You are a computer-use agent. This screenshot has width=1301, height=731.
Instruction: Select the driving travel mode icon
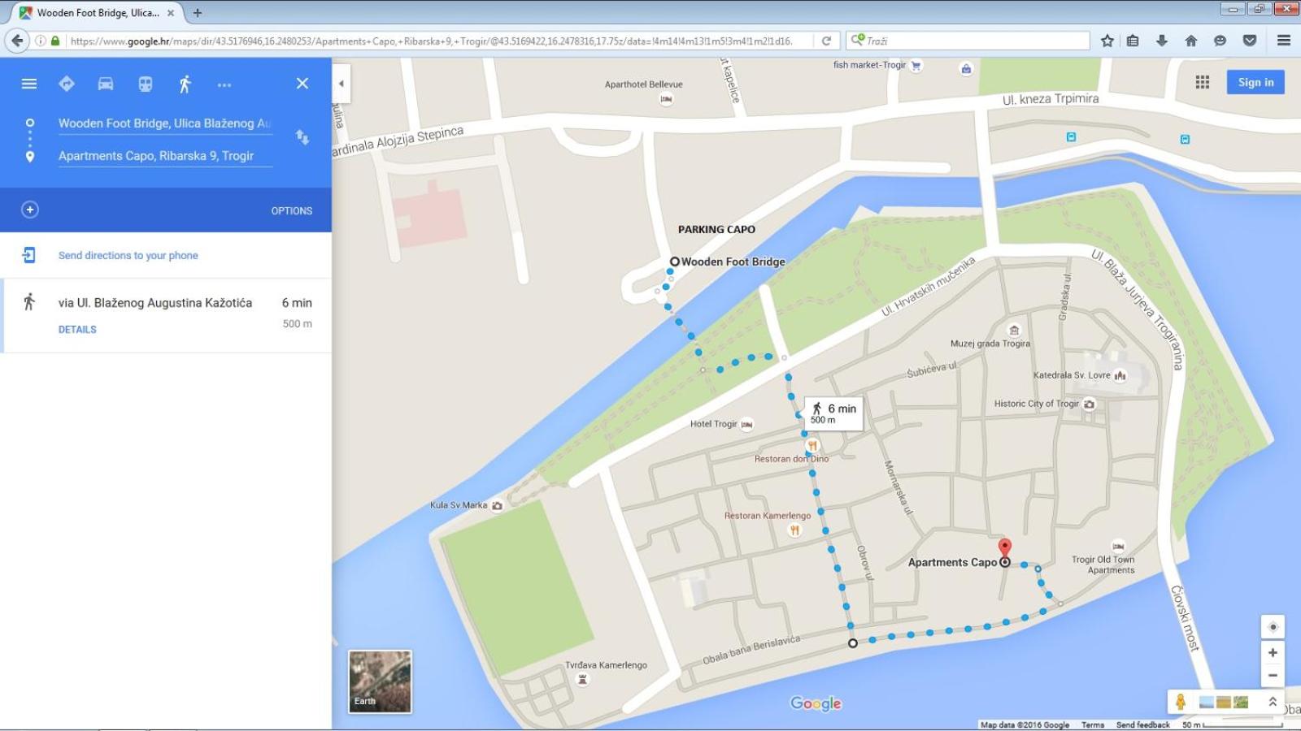tap(106, 84)
